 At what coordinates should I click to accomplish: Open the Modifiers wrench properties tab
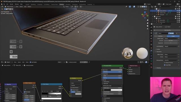click(x=151, y=50)
